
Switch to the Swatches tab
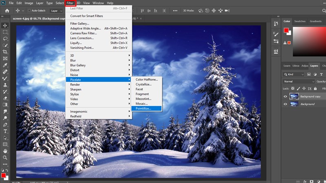(x=300, y=22)
